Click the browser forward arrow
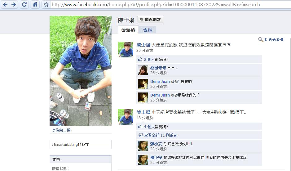Viewport: 291px width, 171px height. pyautogui.click(x=14, y=4)
